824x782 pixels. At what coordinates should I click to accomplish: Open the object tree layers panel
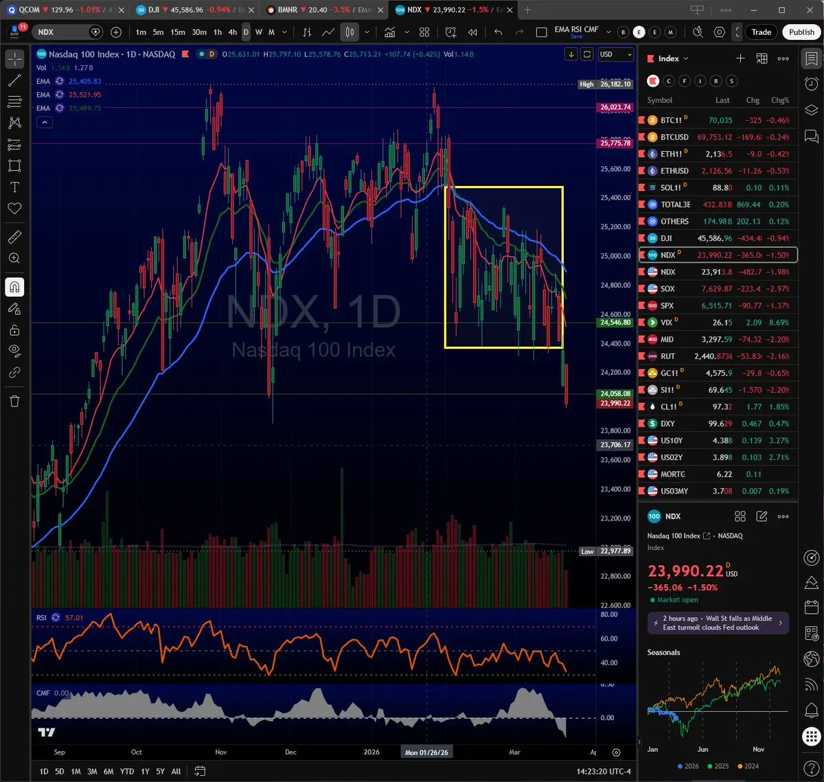point(810,109)
